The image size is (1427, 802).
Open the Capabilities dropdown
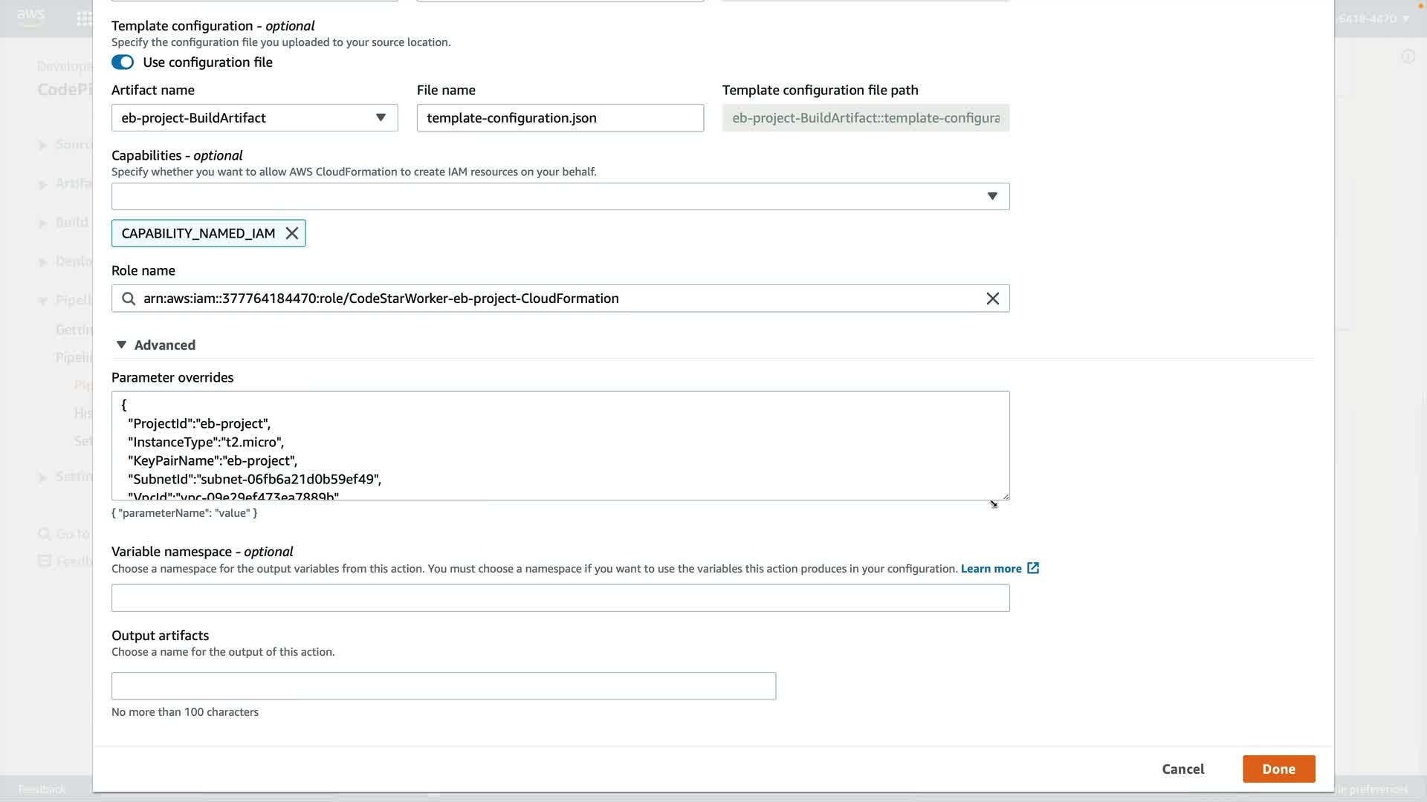click(560, 196)
